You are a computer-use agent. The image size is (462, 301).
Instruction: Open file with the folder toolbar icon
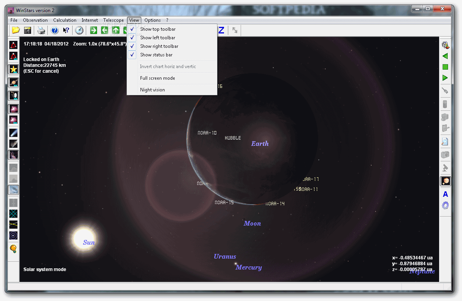[x=16, y=30]
